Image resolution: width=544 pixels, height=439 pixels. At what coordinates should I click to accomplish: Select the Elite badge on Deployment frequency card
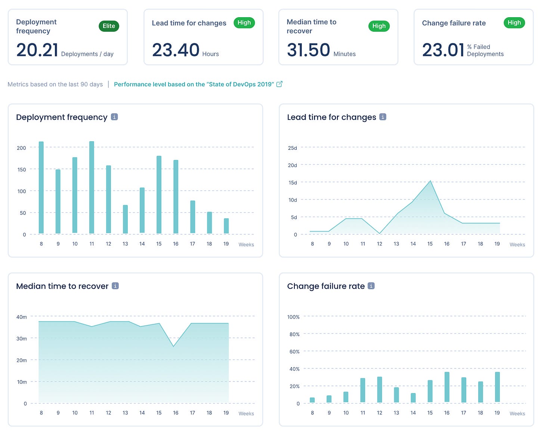[109, 26]
